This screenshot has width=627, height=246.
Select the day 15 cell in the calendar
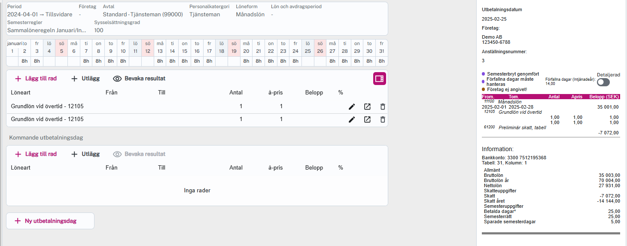pos(185,51)
